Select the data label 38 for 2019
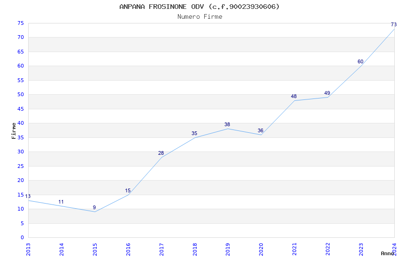This screenshot has height=258, width=399. pyautogui.click(x=227, y=124)
